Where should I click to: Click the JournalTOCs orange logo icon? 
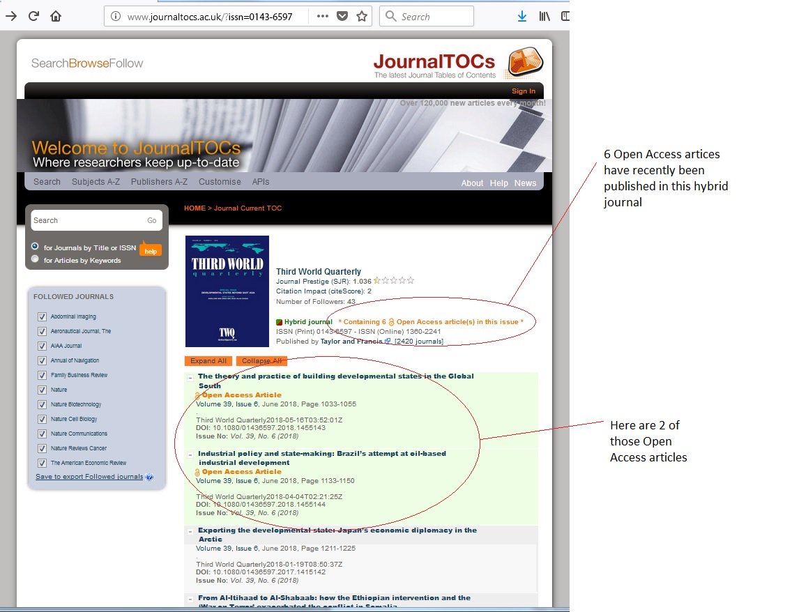tap(525, 61)
